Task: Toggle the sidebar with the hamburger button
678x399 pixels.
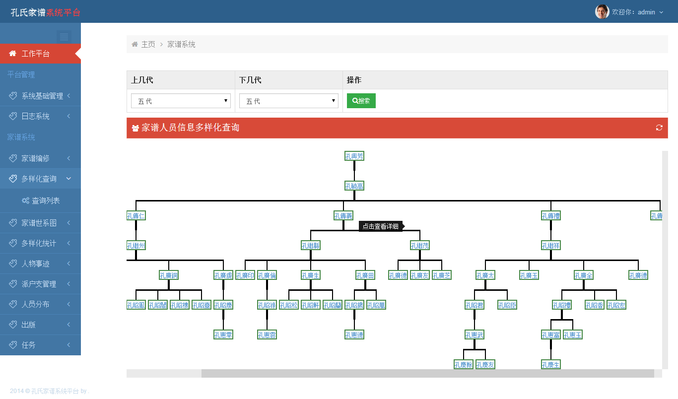Action: pos(64,37)
